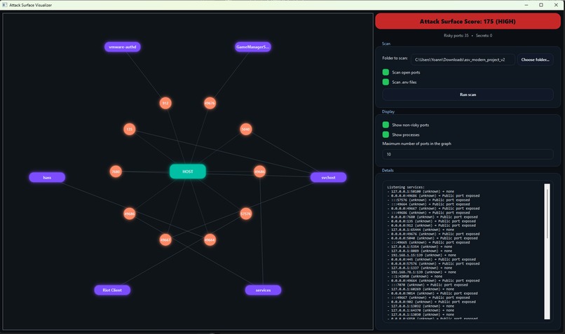Focus the maximum number of ports field

468,155
